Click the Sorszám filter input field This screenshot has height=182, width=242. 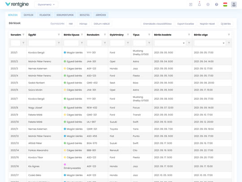point(15,43)
